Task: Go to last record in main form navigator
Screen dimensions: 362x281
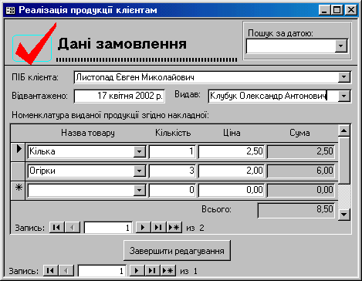Action: click(x=152, y=271)
